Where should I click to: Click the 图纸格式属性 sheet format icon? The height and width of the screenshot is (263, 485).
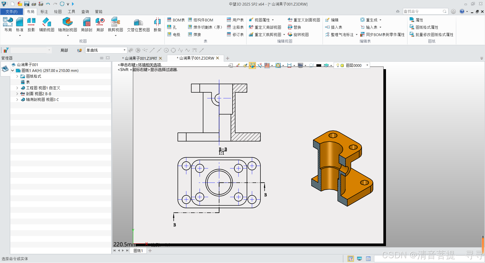[412, 27]
